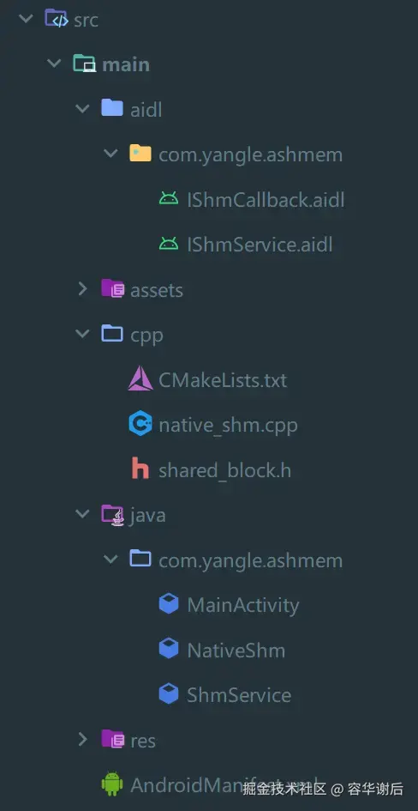Screen dimensions: 418x811
Task: Select the ShmService class file
Action: click(x=239, y=694)
